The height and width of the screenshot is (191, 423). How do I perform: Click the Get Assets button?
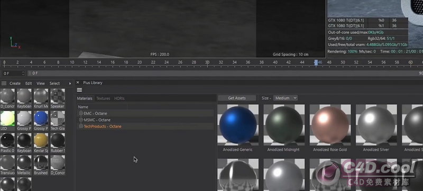coord(237,98)
